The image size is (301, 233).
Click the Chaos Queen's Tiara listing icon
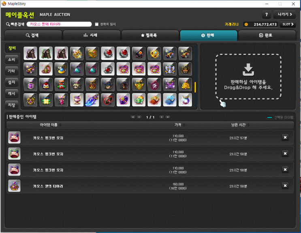click(x=14, y=186)
